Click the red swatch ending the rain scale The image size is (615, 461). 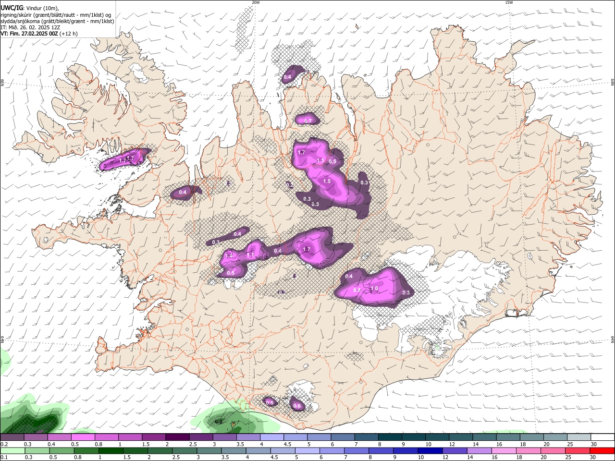tap(602, 450)
